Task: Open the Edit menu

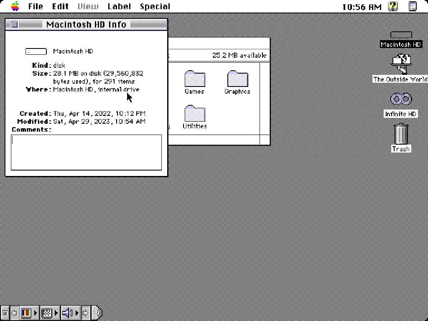Action: point(60,6)
